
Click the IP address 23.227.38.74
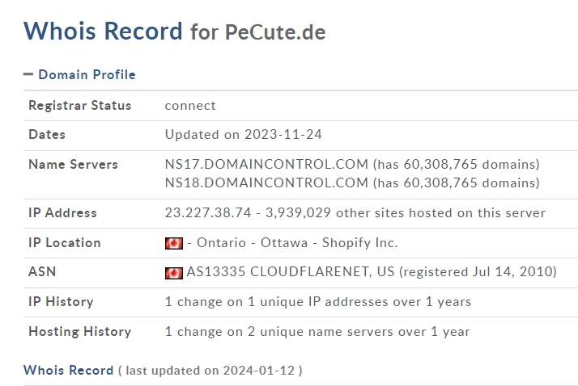pyautogui.click(x=208, y=213)
